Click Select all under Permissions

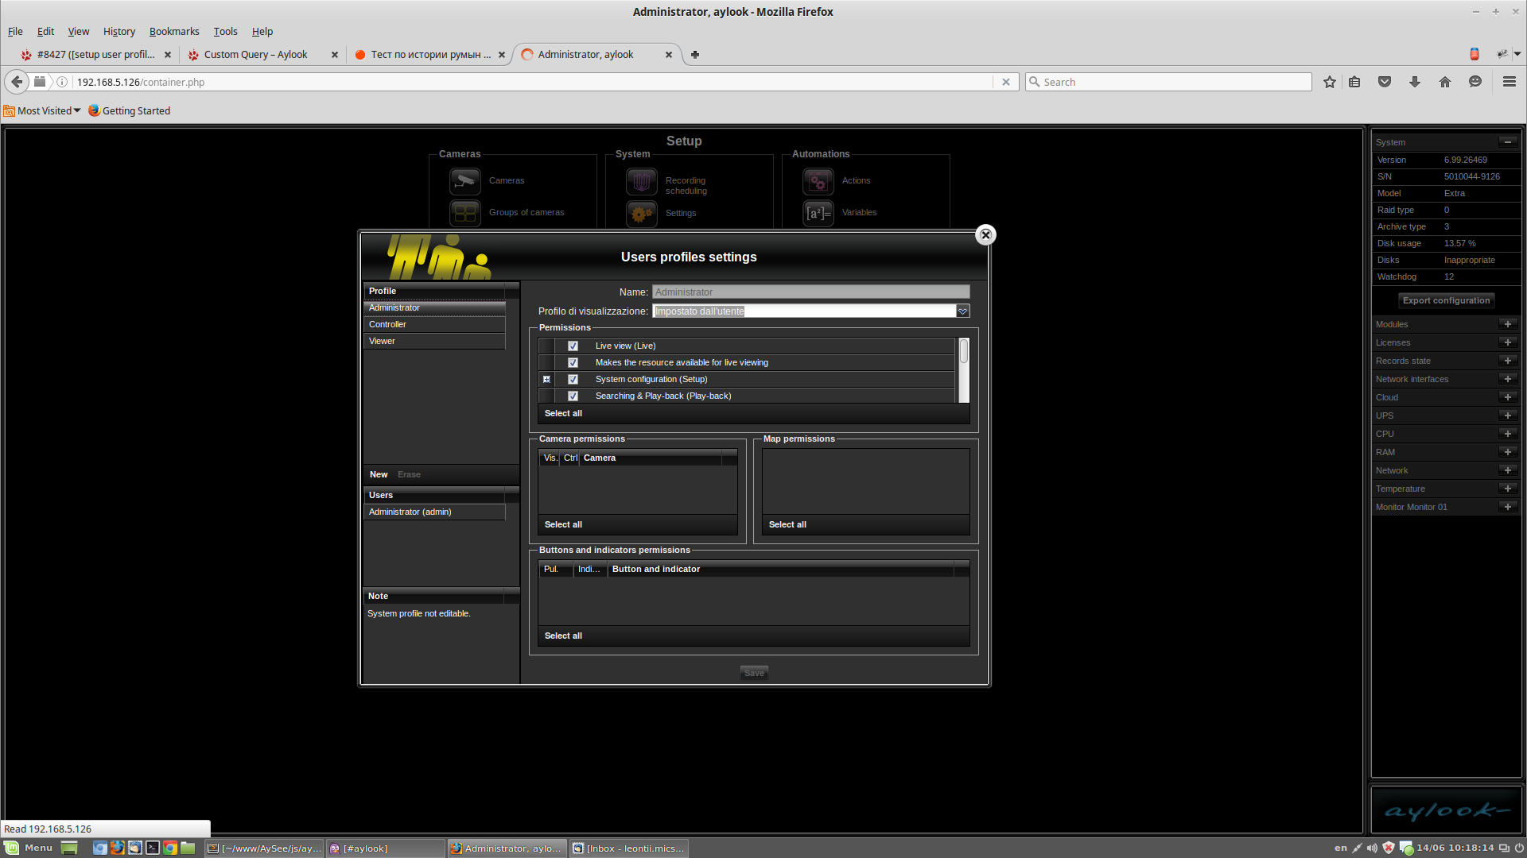[x=563, y=413]
